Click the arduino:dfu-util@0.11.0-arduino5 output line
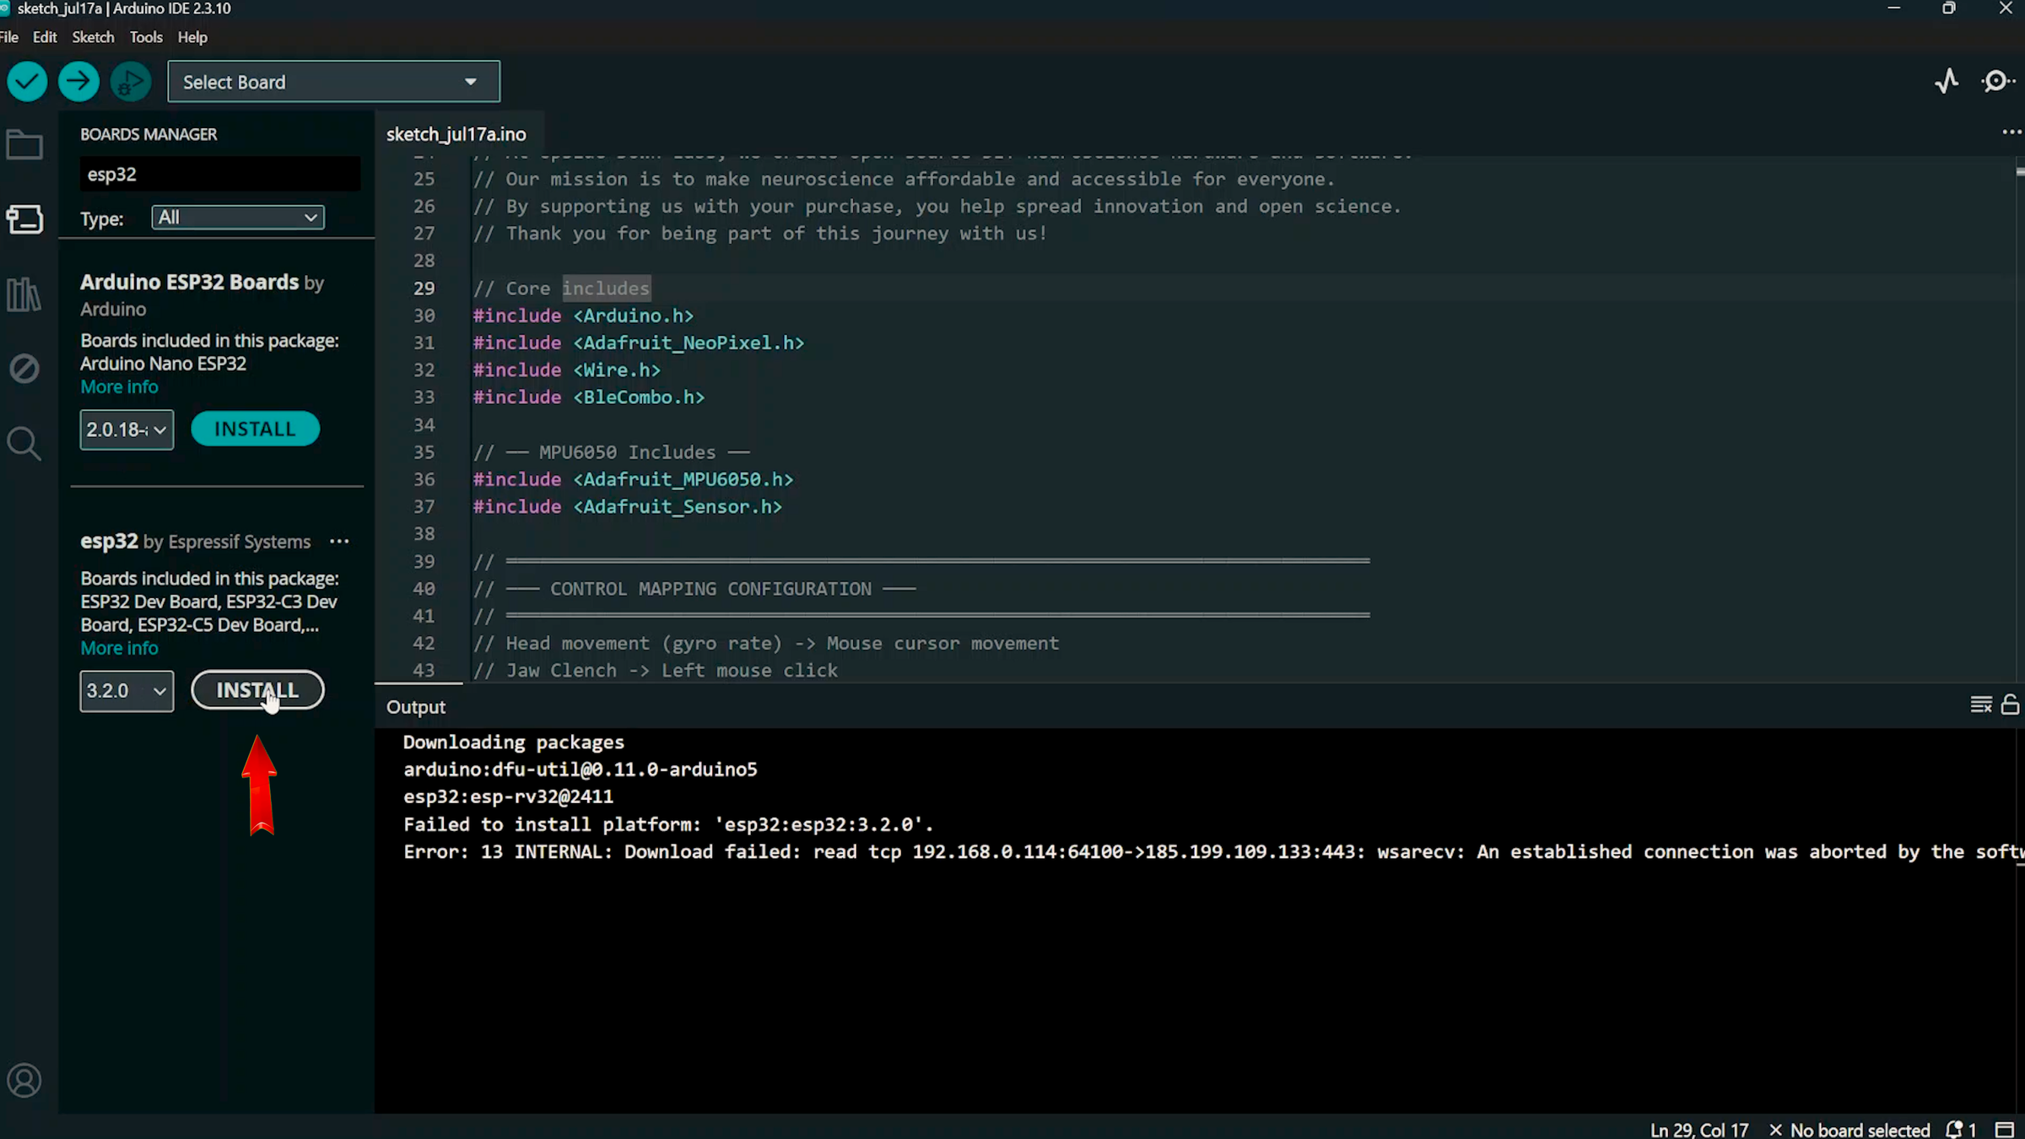Viewport: 2025px width, 1139px height. 580,769
